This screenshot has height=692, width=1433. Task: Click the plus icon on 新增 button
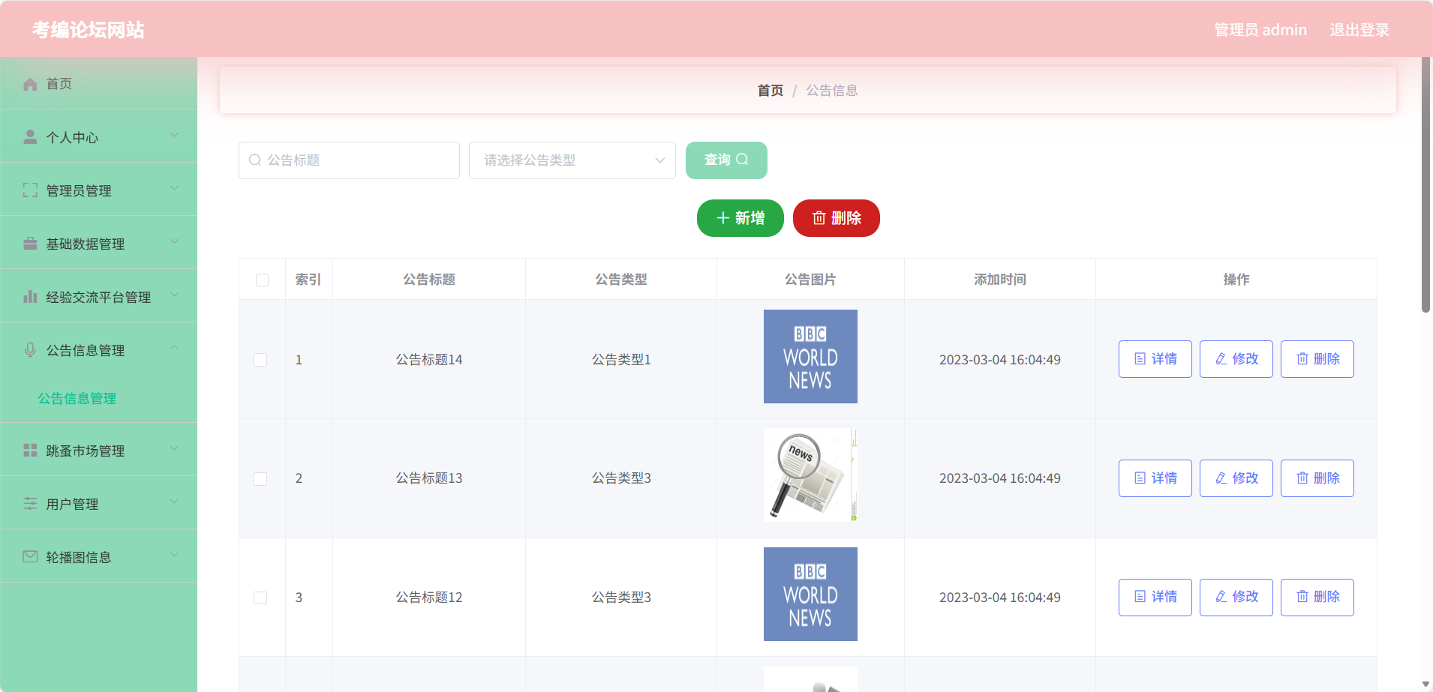723,218
